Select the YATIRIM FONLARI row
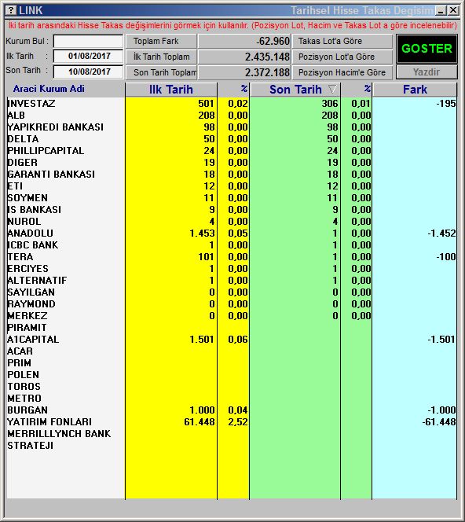This screenshot has width=465, height=522. [232, 422]
